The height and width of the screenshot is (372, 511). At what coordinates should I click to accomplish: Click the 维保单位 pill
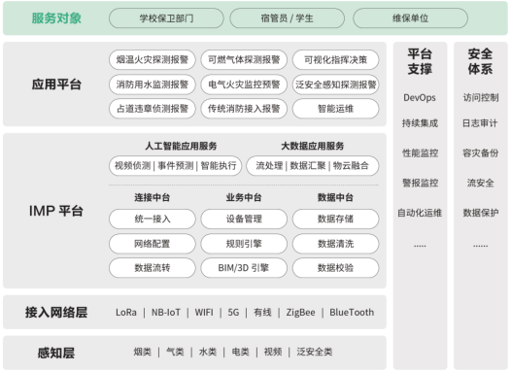(x=410, y=18)
